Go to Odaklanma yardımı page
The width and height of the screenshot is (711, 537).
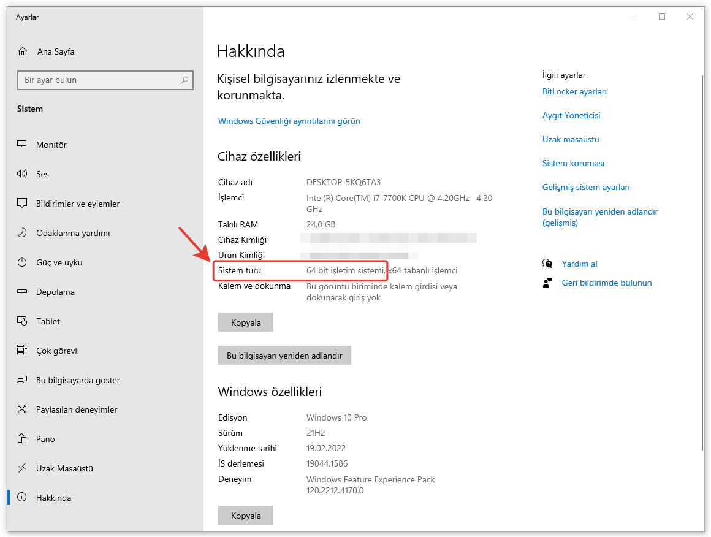tap(72, 233)
